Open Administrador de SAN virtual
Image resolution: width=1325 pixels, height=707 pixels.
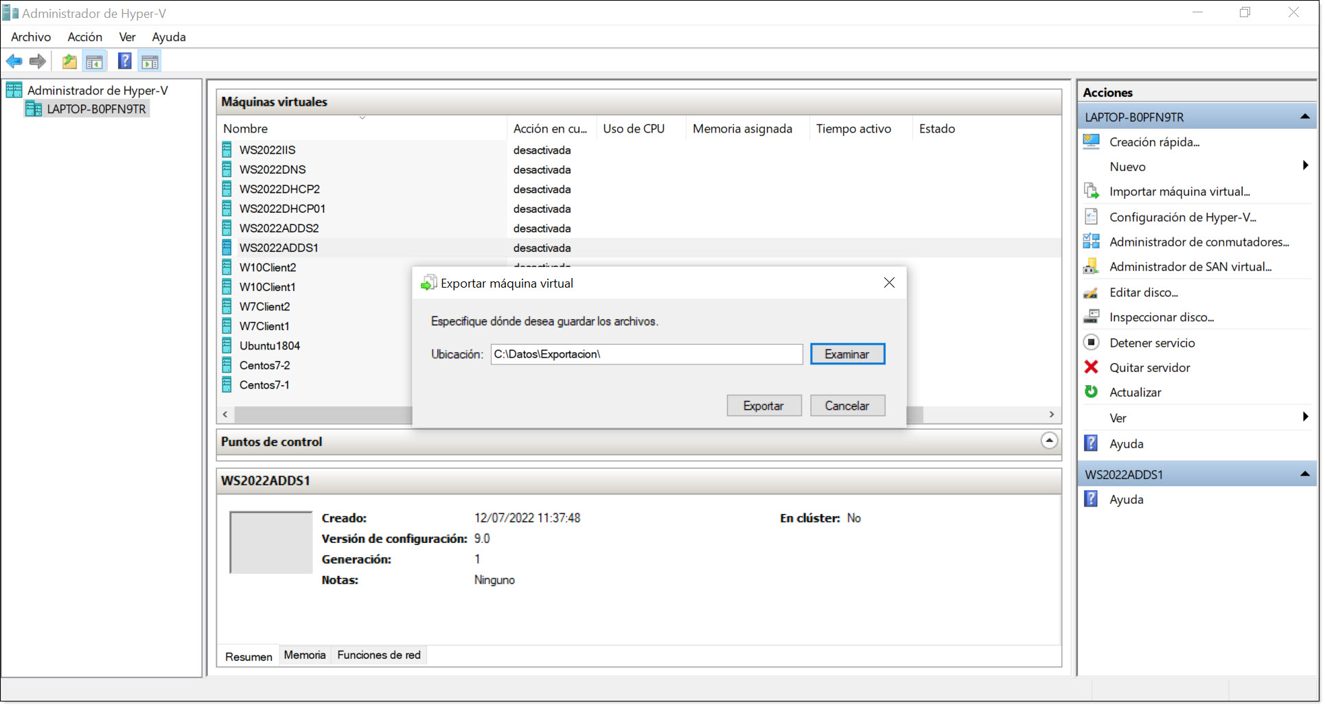tap(1192, 267)
